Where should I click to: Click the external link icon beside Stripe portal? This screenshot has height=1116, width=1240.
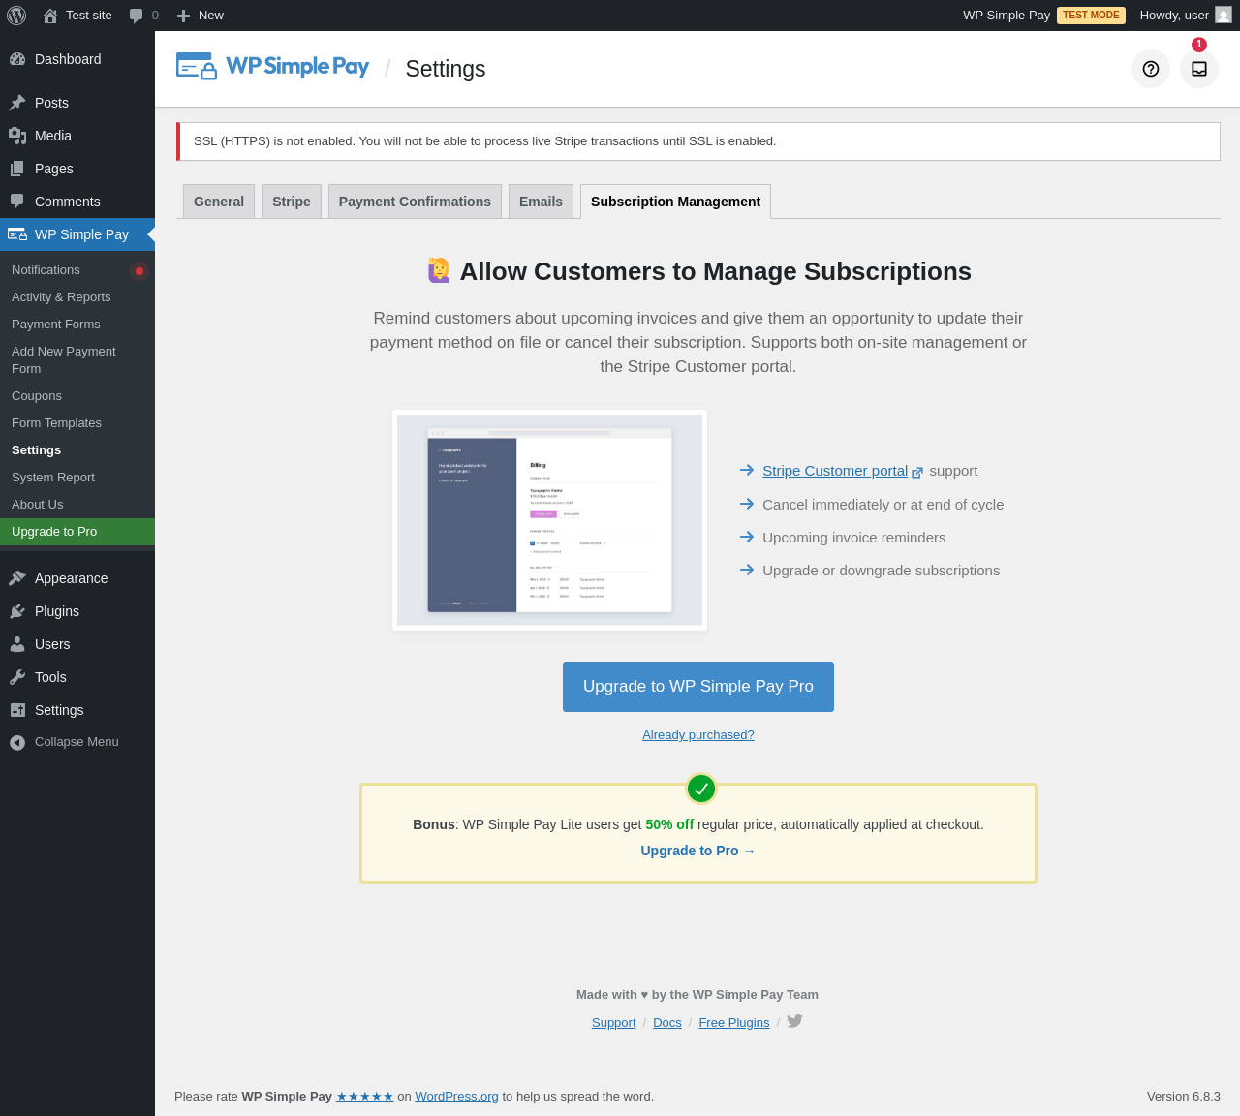917,473
